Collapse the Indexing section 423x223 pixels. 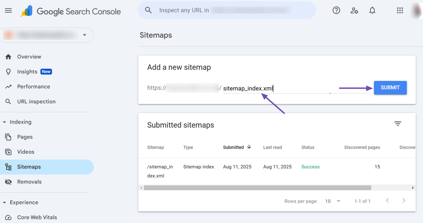click(5, 122)
